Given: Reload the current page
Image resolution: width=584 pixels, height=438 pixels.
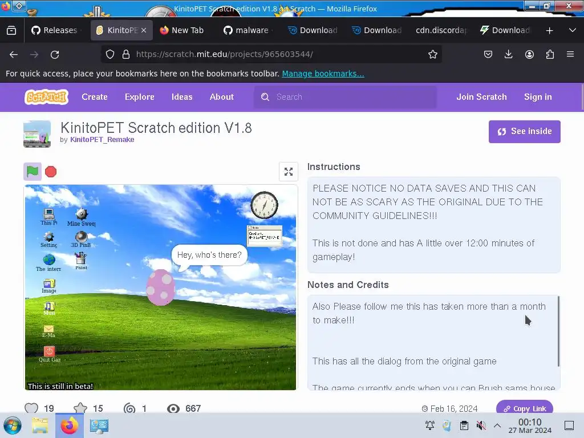Looking at the screenshot, I should tap(55, 54).
